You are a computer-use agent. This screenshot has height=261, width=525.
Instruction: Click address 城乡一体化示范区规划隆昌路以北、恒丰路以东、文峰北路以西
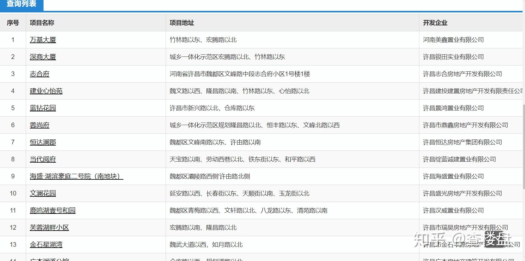[255, 125]
